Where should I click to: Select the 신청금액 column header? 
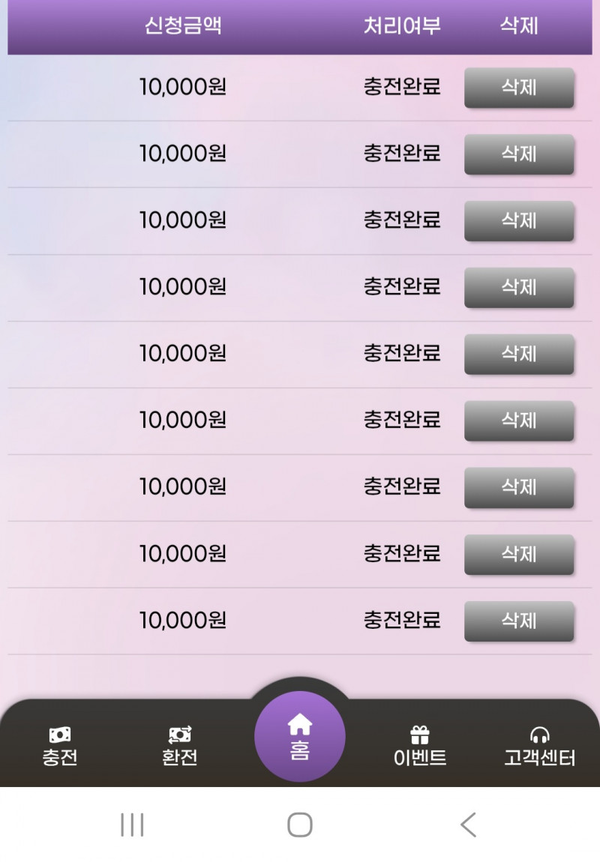click(x=183, y=26)
